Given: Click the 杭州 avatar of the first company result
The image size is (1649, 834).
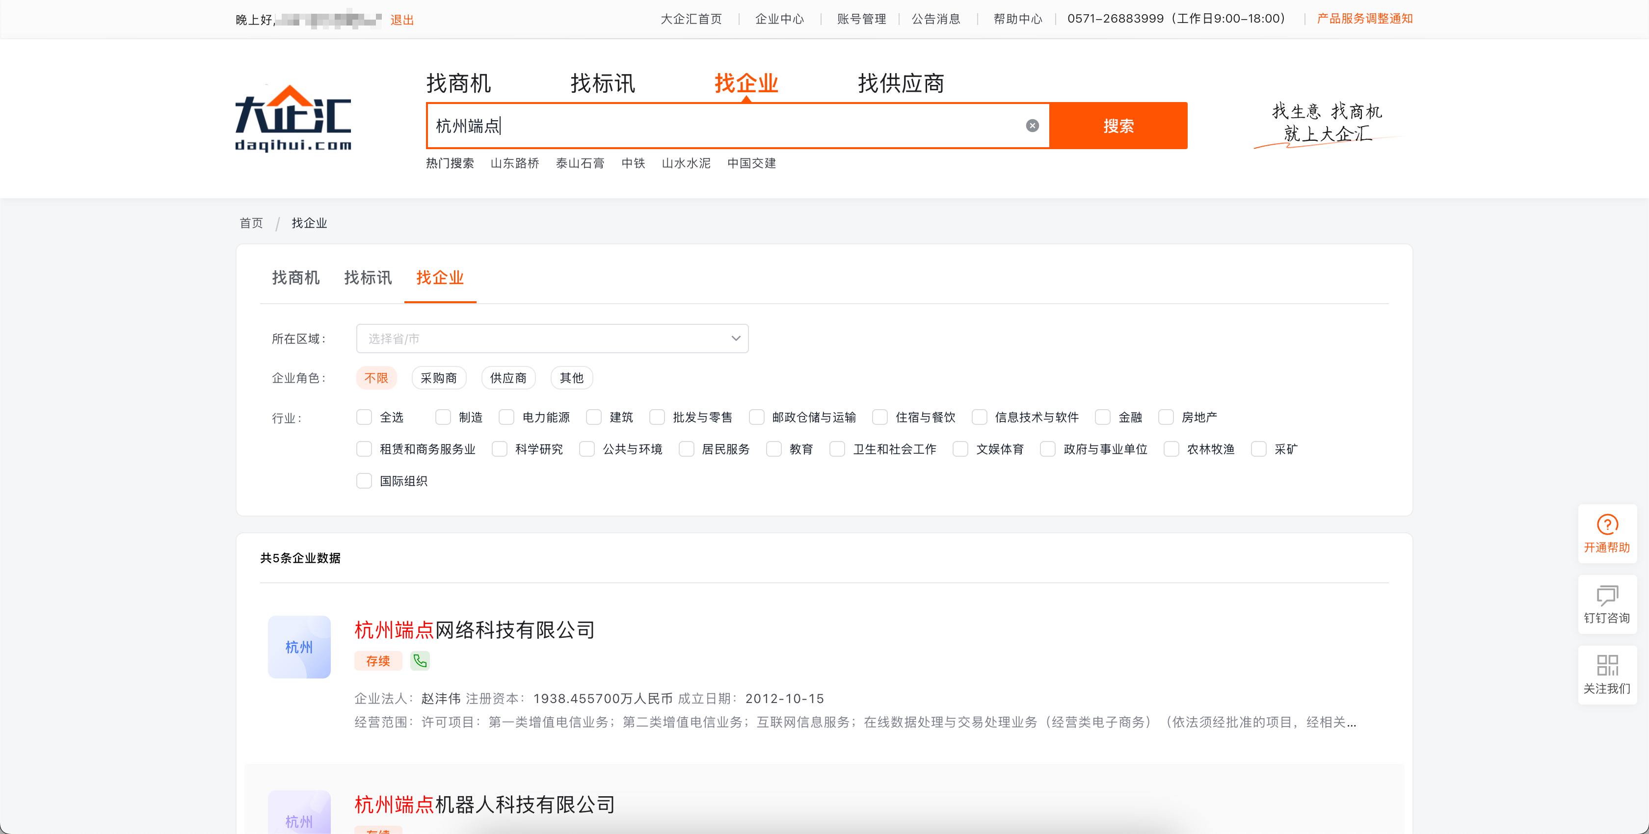Looking at the screenshot, I should coord(299,647).
